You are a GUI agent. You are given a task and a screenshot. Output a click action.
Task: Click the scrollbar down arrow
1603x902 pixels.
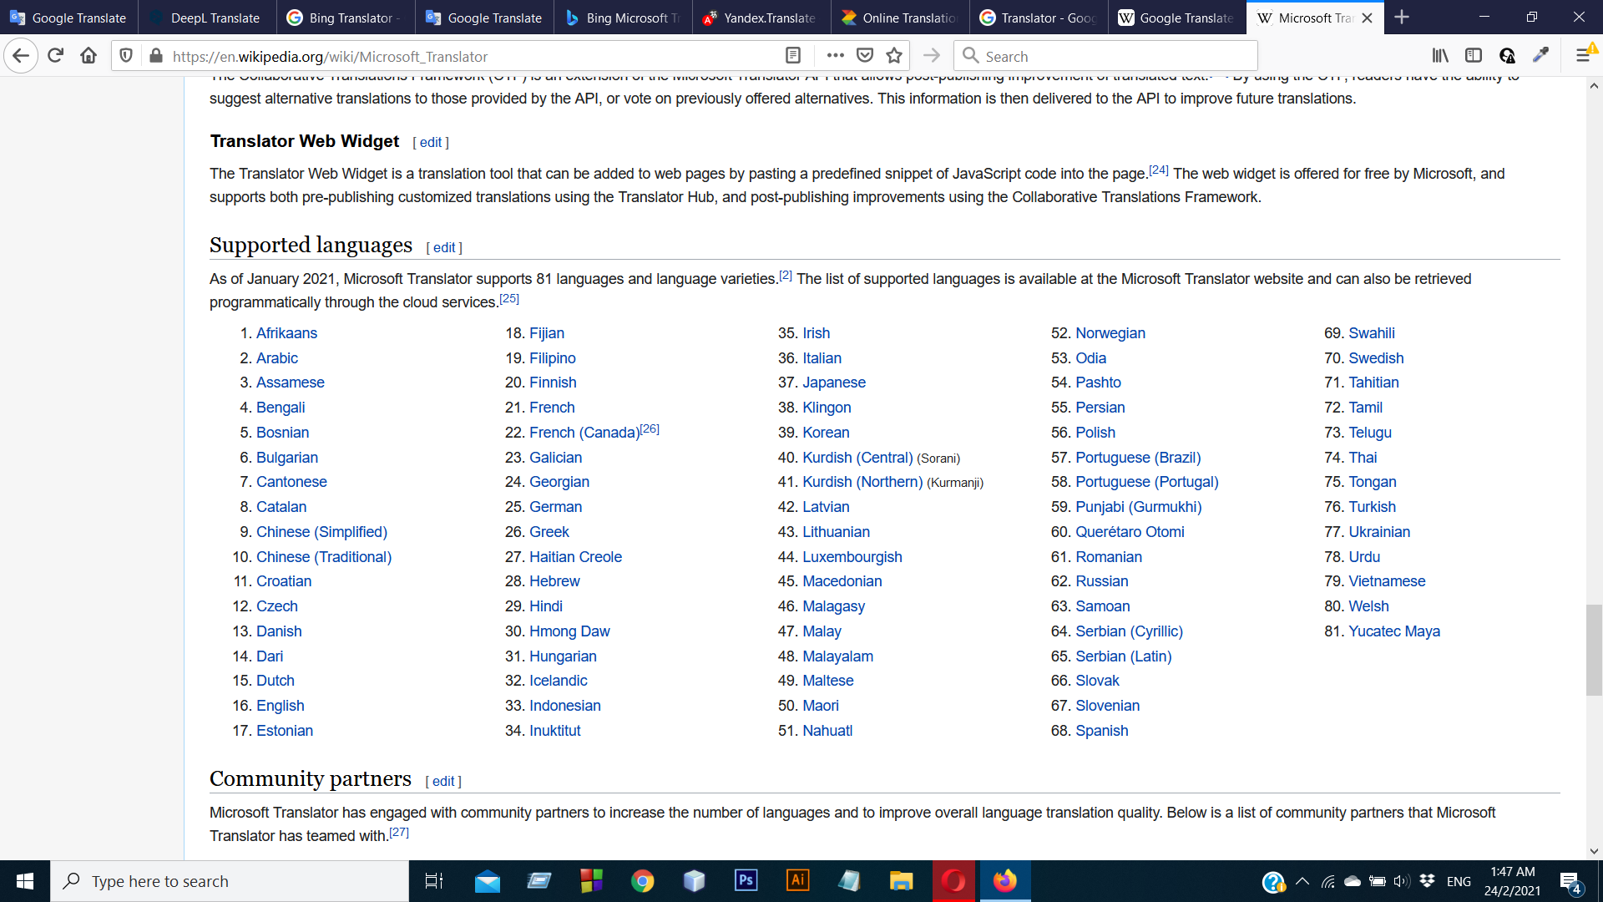coord(1594,851)
